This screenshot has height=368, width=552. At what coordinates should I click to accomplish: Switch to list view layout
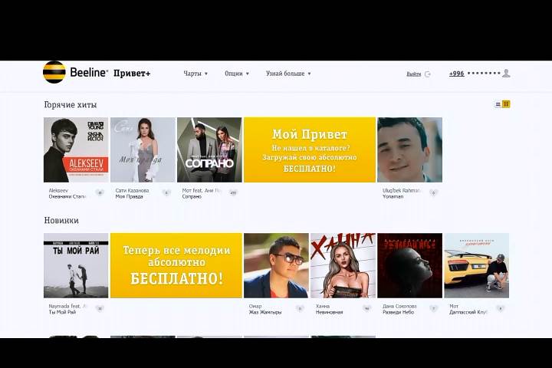(x=498, y=104)
